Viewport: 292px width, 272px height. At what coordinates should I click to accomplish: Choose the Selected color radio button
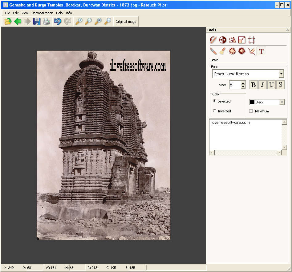(215, 101)
